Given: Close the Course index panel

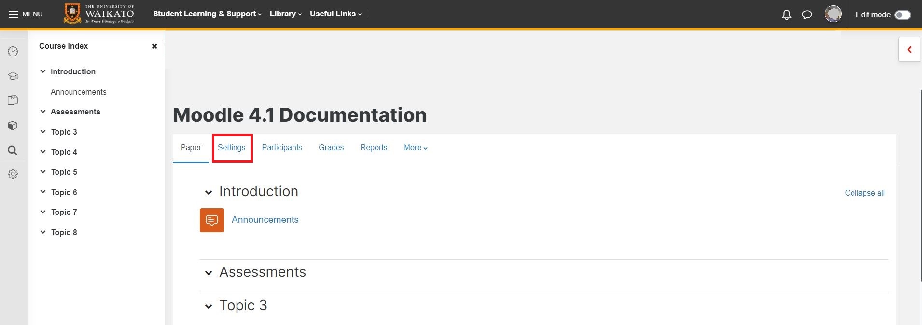Looking at the screenshot, I should pyautogui.click(x=154, y=46).
